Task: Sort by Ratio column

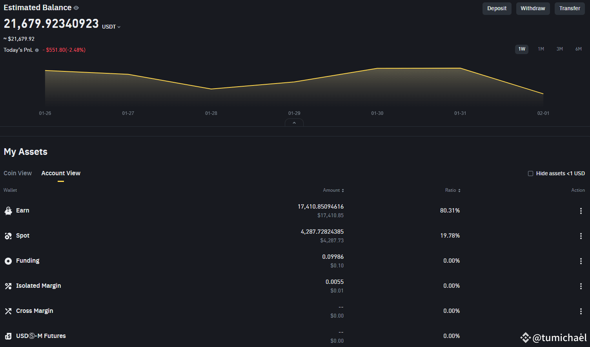Action: click(x=453, y=190)
